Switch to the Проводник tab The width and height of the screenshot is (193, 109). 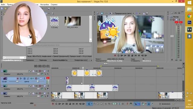pos(30,60)
